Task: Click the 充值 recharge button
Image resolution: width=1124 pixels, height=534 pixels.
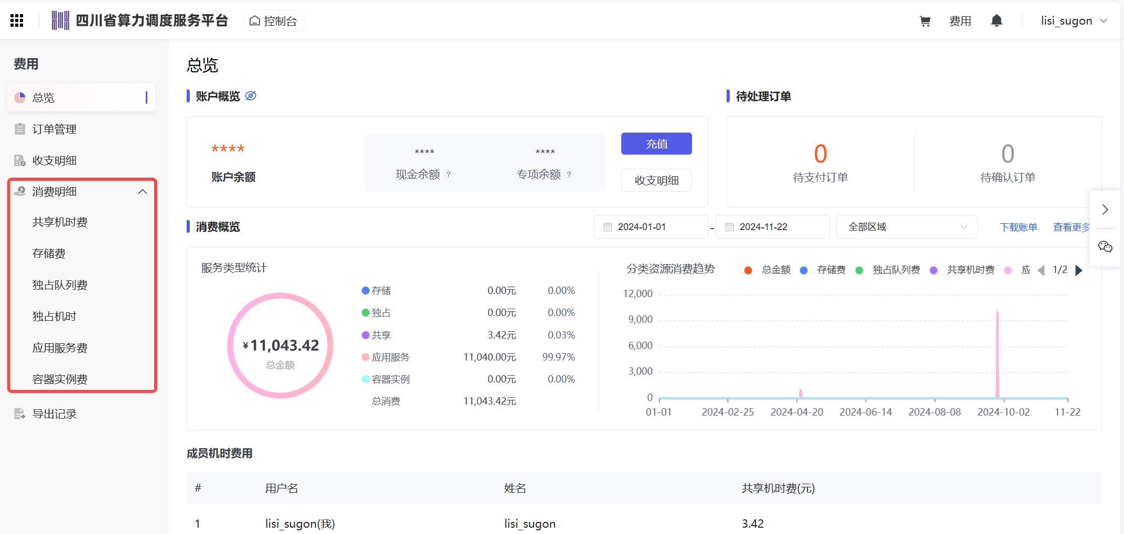Action: coord(656,144)
